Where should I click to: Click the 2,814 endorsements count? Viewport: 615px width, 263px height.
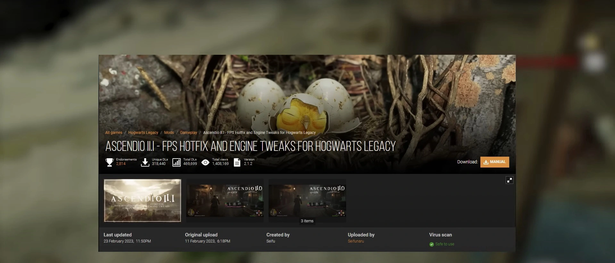pyautogui.click(x=121, y=164)
